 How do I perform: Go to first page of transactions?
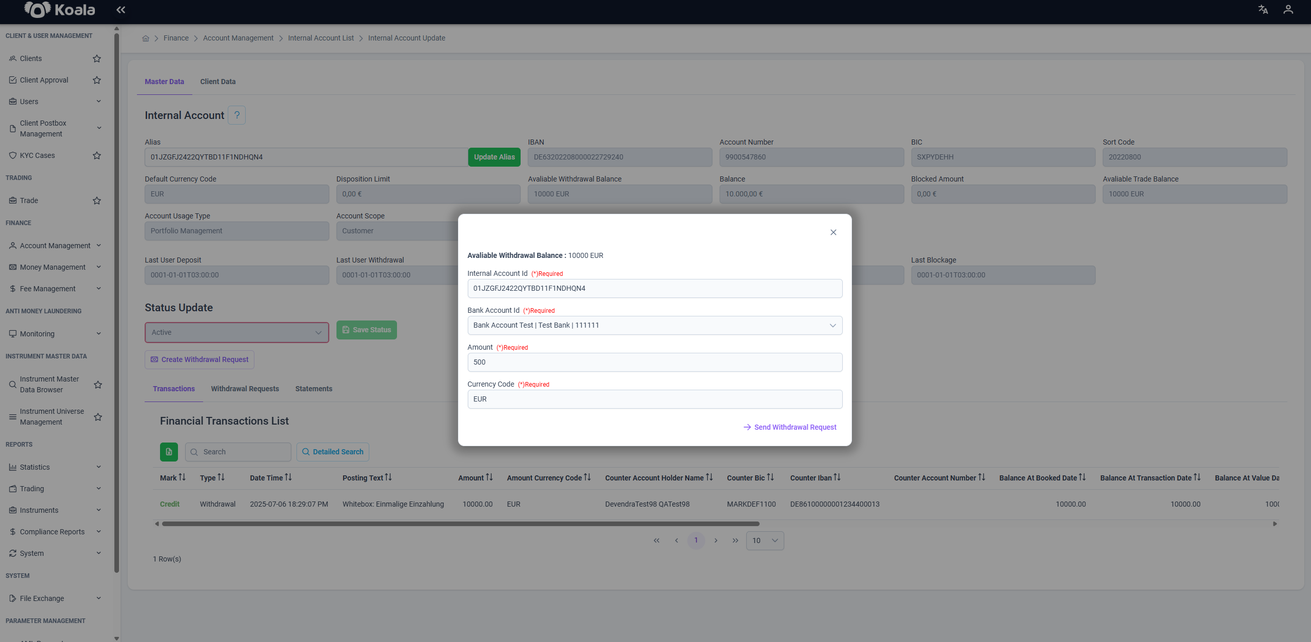pos(657,540)
